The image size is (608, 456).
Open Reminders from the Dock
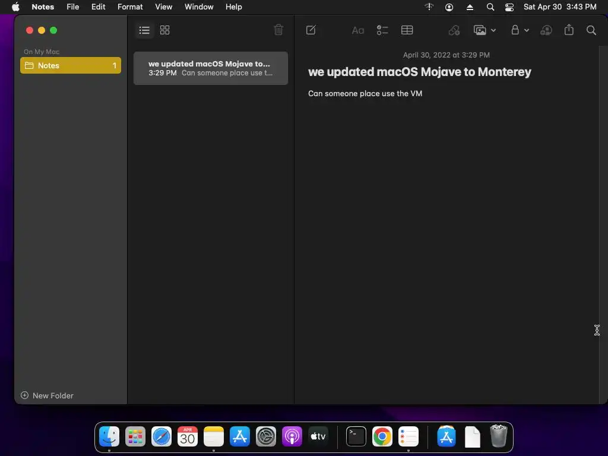(x=408, y=436)
